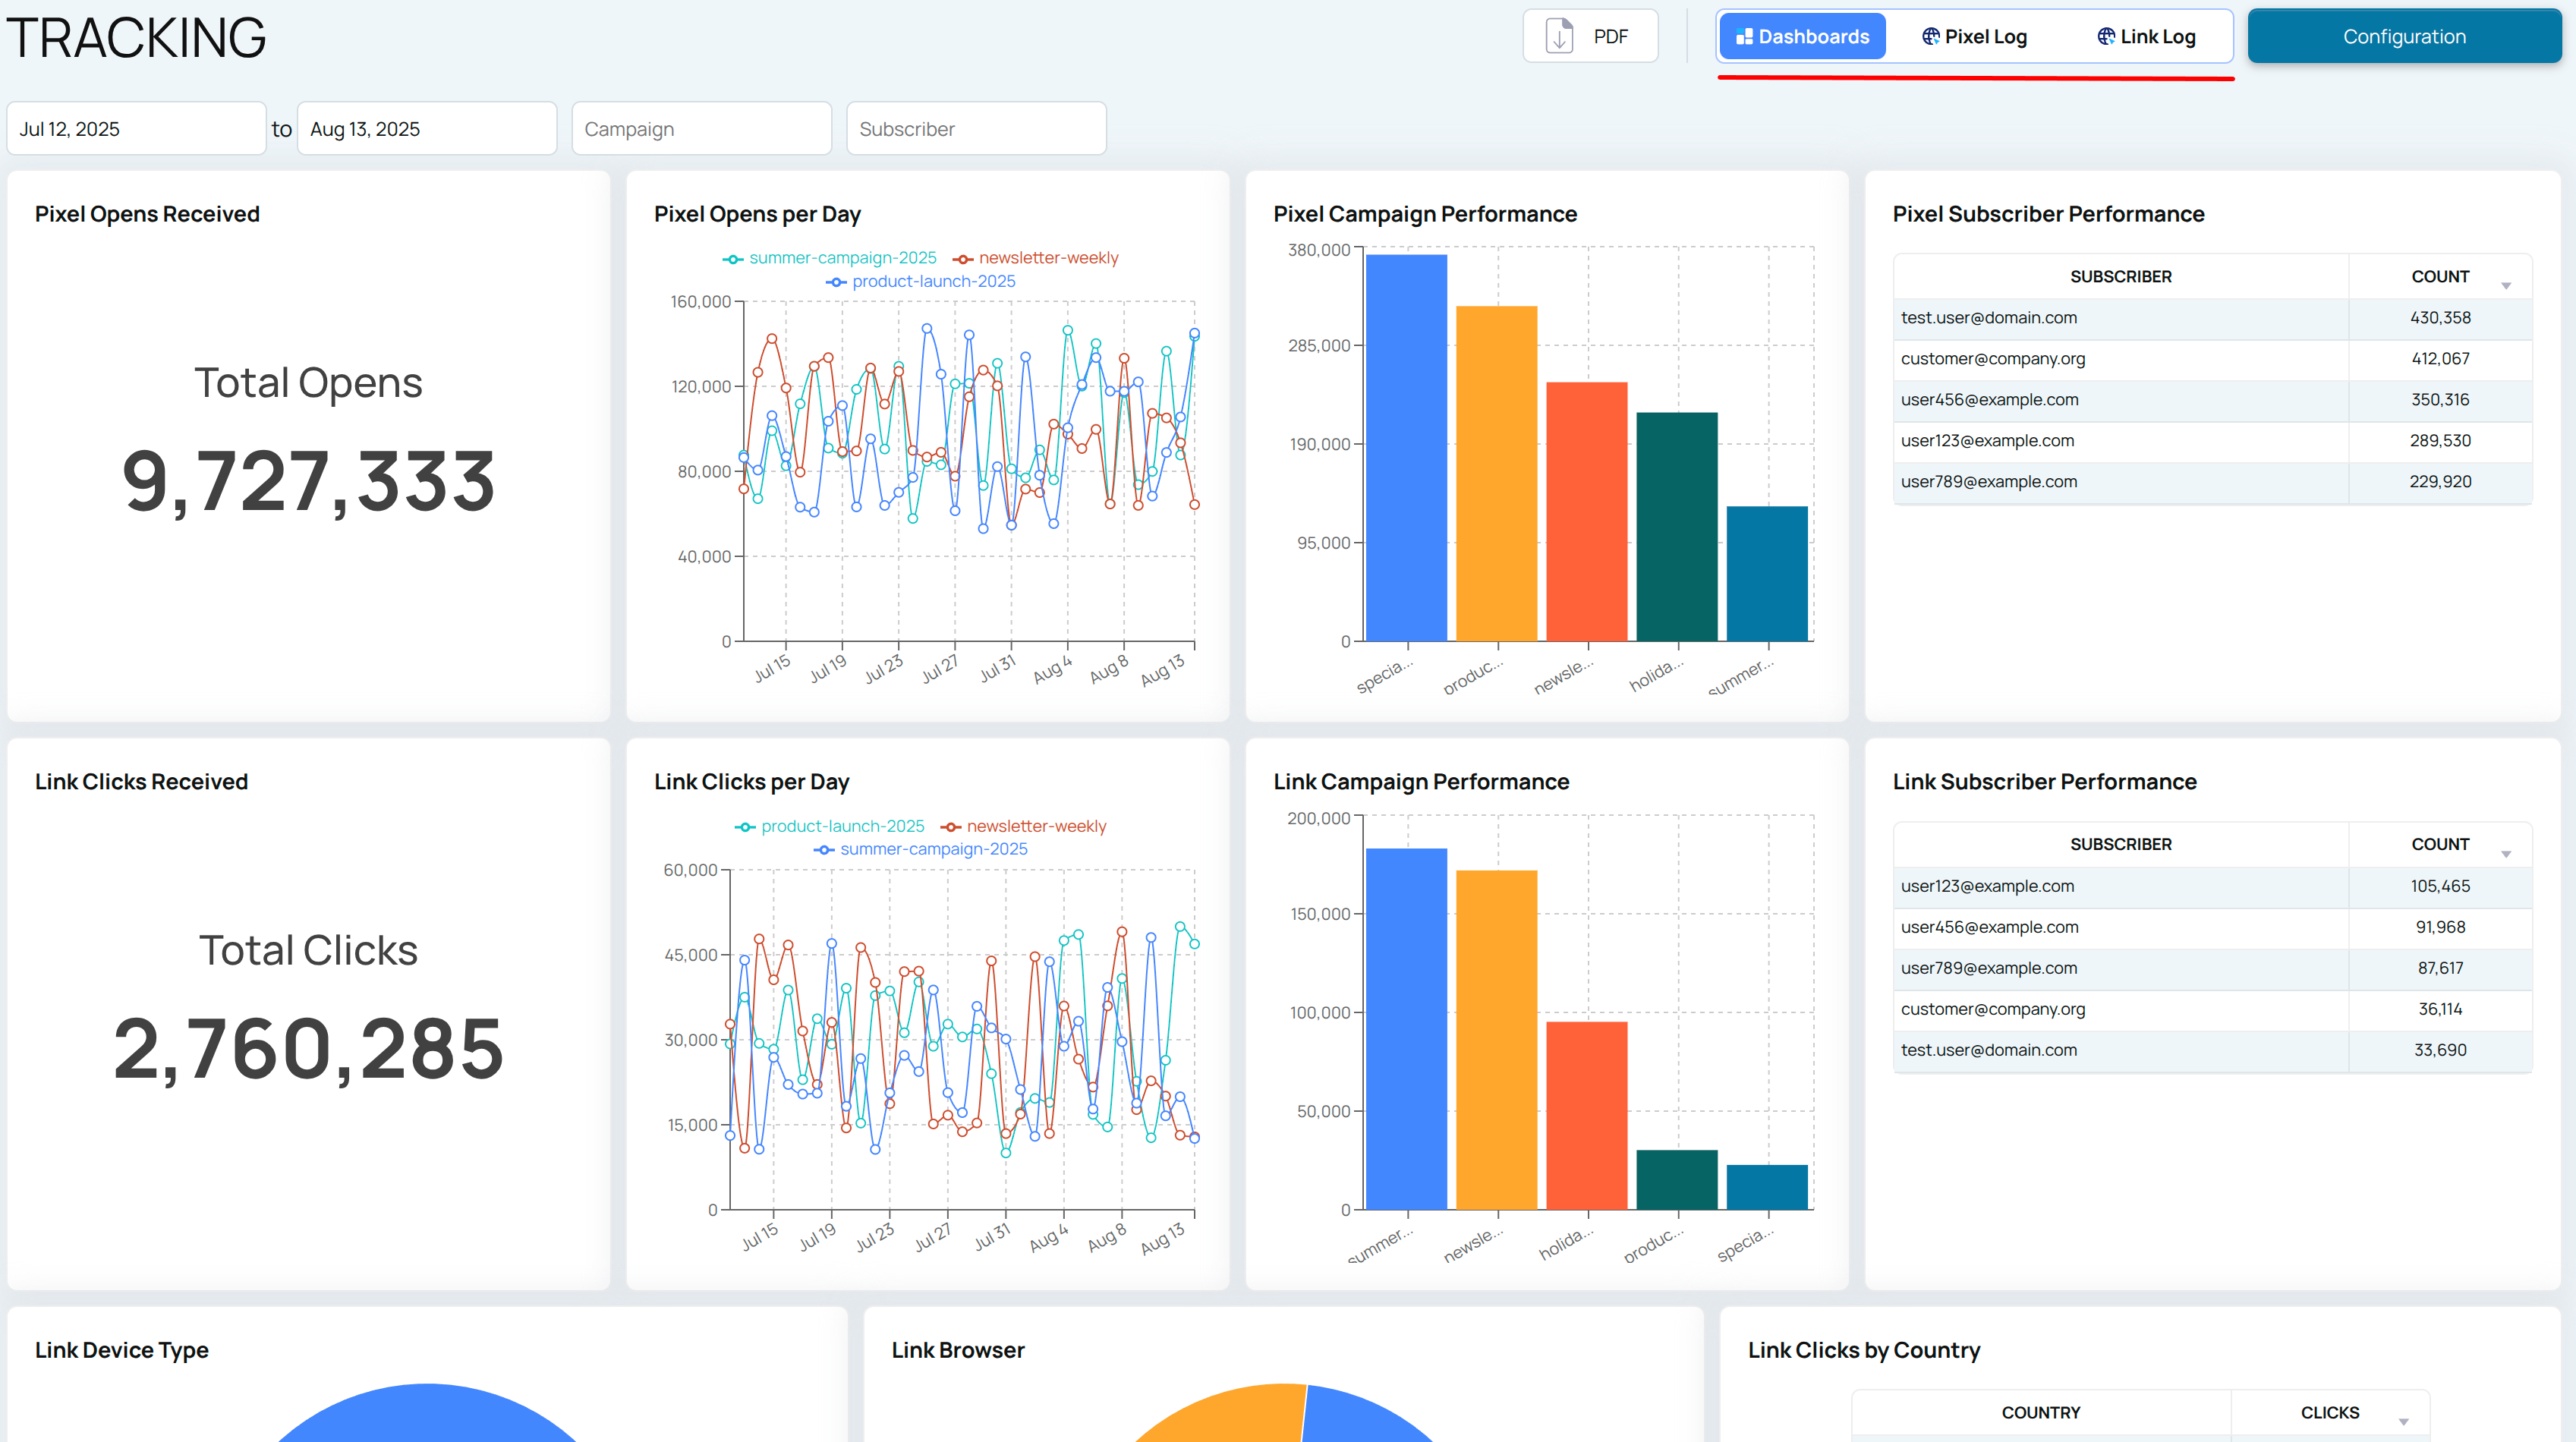Image resolution: width=2576 pixels, height=1442 pixels.
Task: Click Total Opens value 9,727,333
Action: (308, 483)
